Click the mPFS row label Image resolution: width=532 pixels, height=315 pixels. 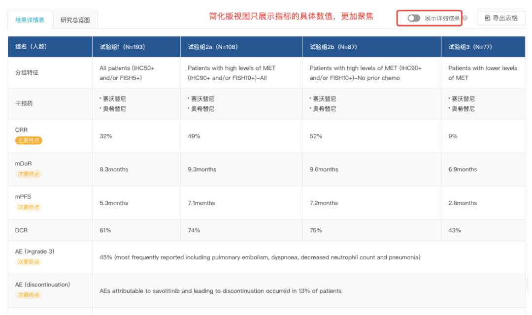[x=23, y=197]
